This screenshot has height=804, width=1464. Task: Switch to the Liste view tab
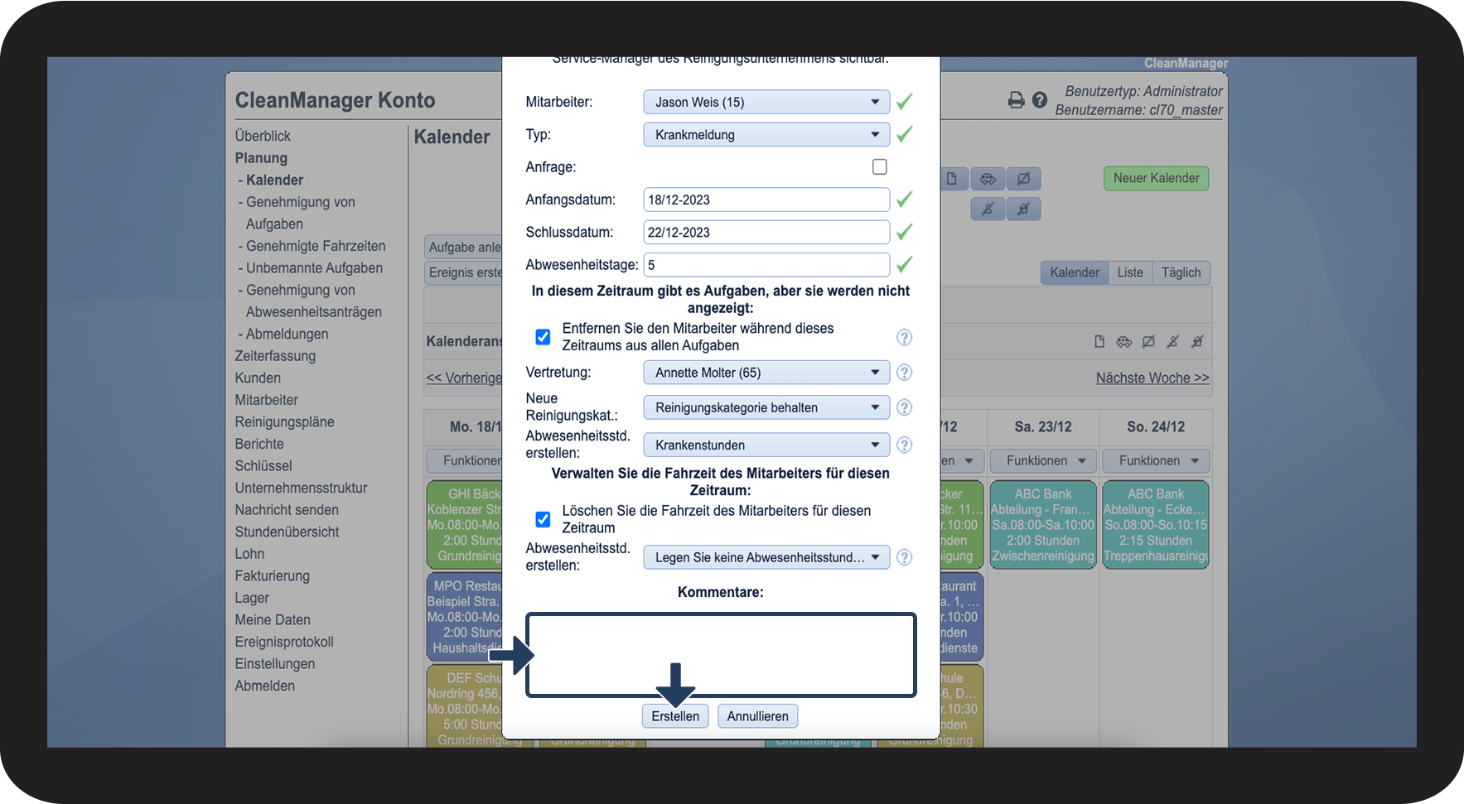(x=1130, y=272)
